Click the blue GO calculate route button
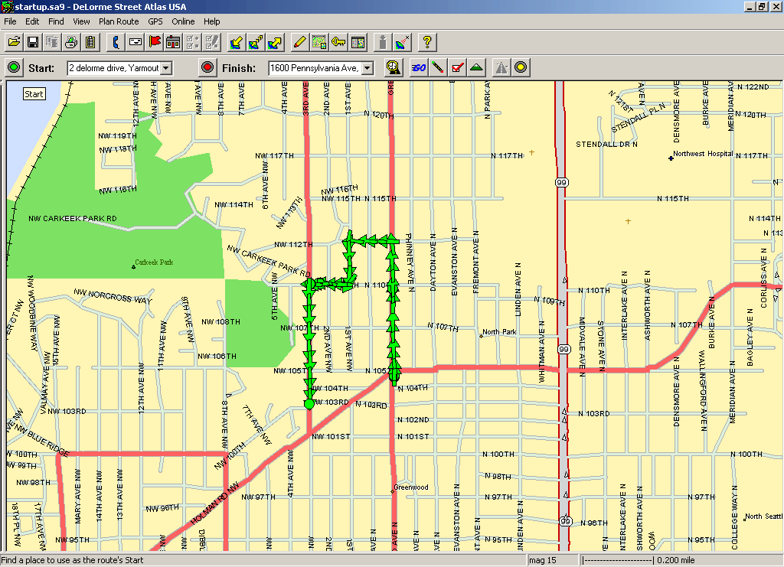Viewport: 784px width, 567px height. [419, 67]
